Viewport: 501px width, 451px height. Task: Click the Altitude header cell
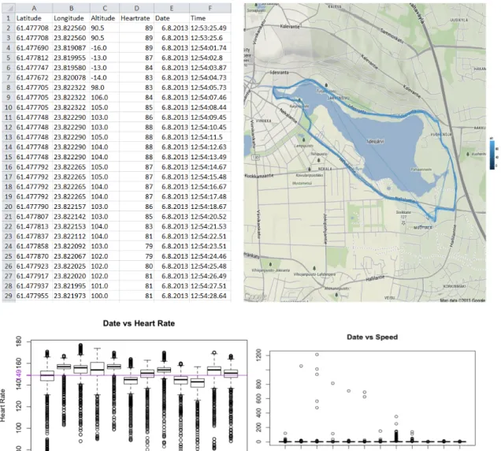coord(103,18)
